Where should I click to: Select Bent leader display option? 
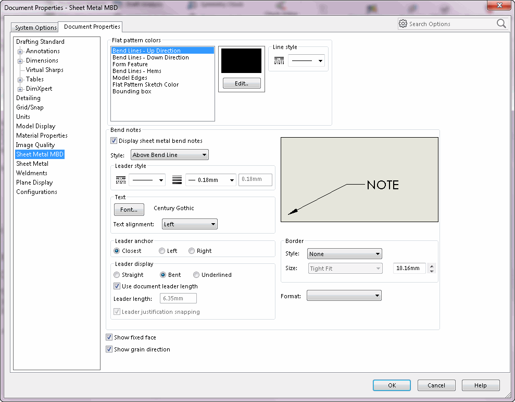click(x=163, y=275)
